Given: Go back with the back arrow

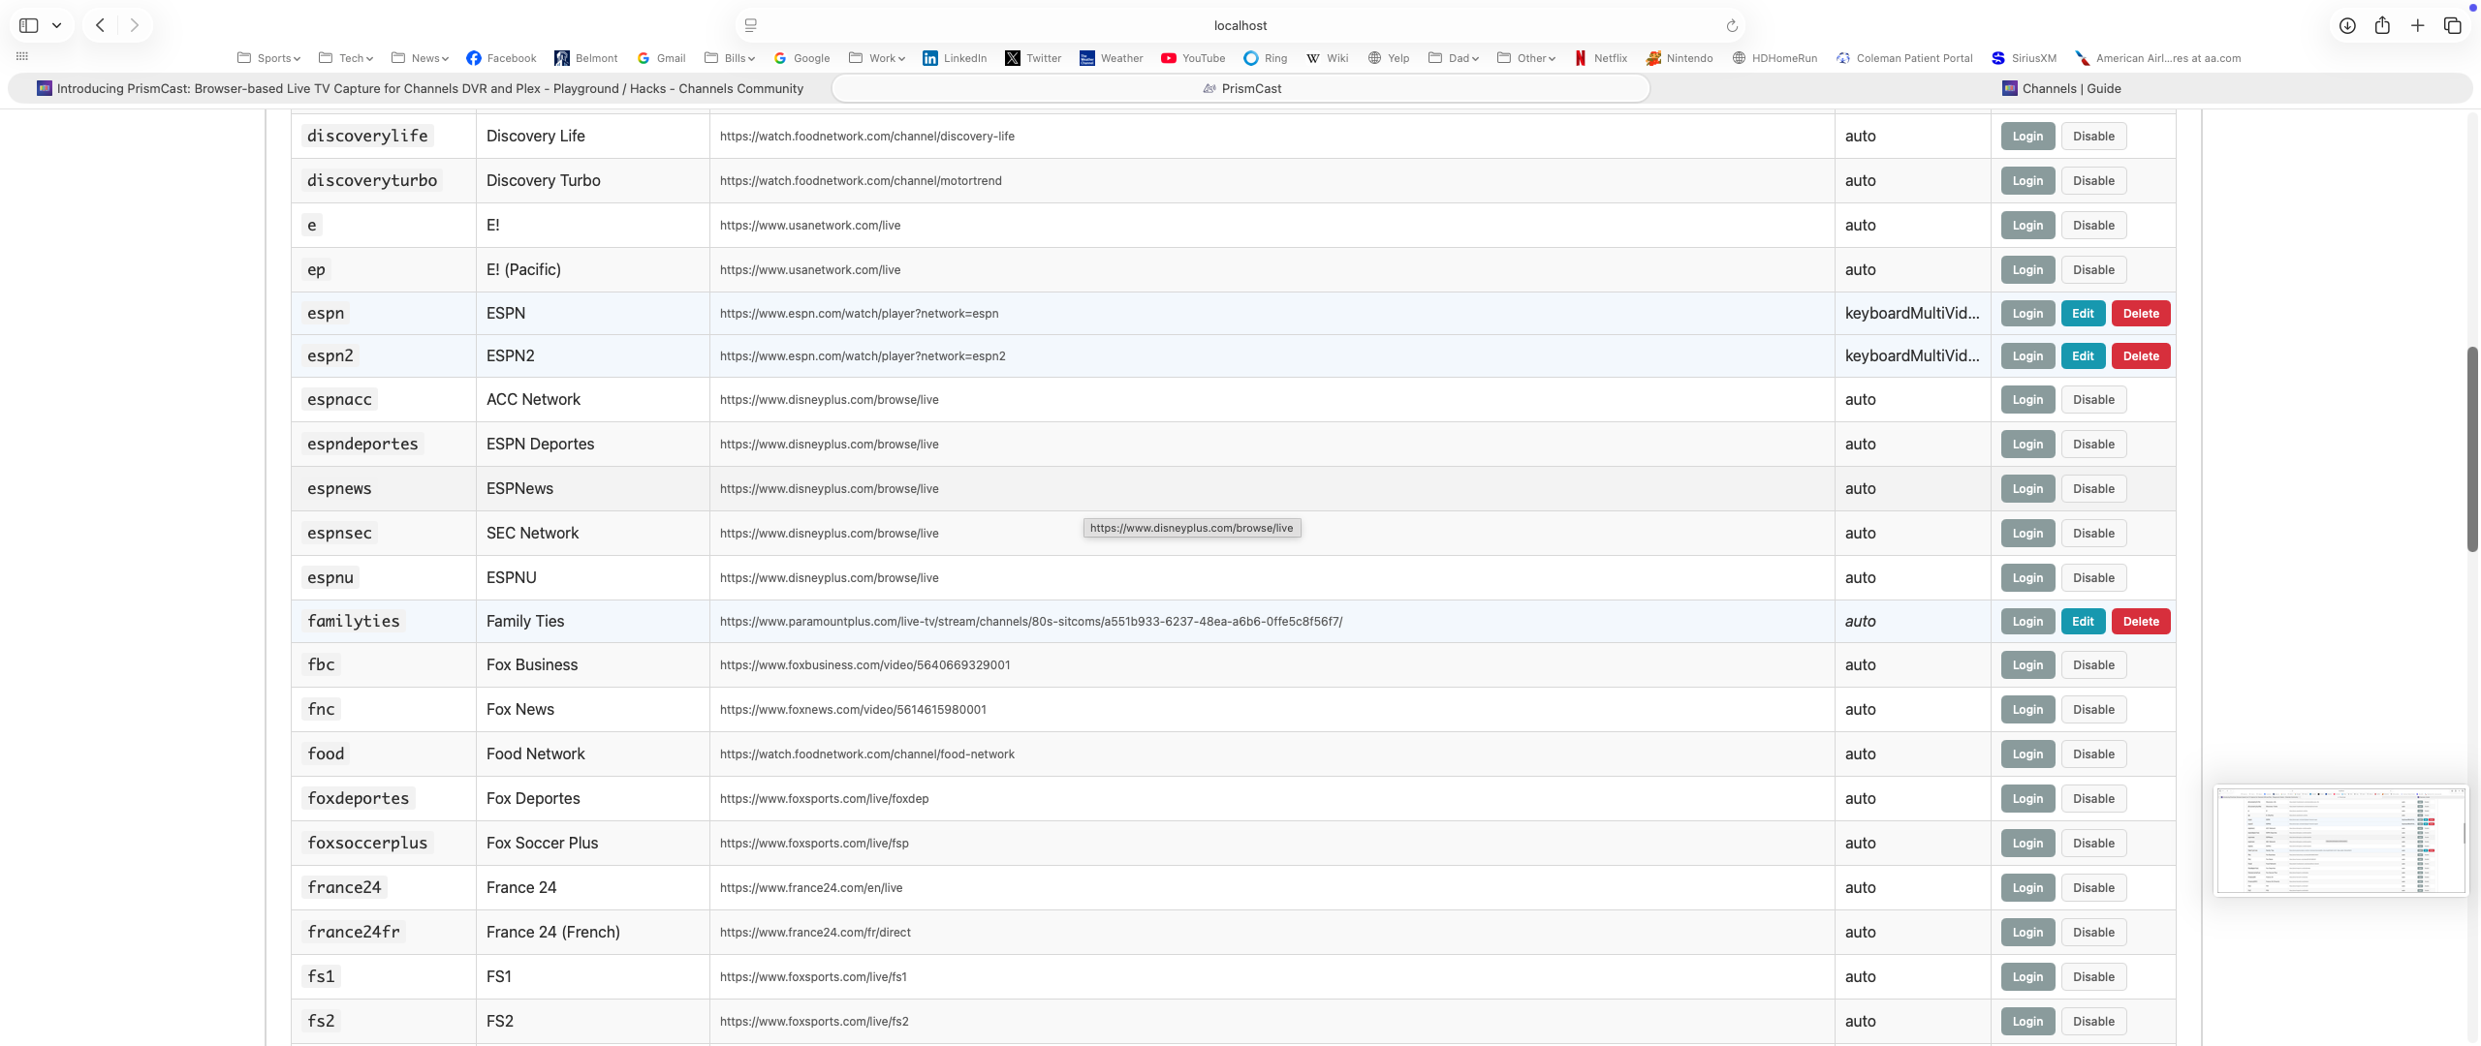Looking at the screenshot, I should (100, 25).
